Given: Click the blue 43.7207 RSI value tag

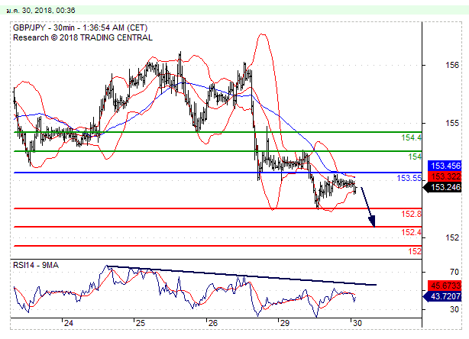Looking at the screenshot, I should [x=443, y=296].
